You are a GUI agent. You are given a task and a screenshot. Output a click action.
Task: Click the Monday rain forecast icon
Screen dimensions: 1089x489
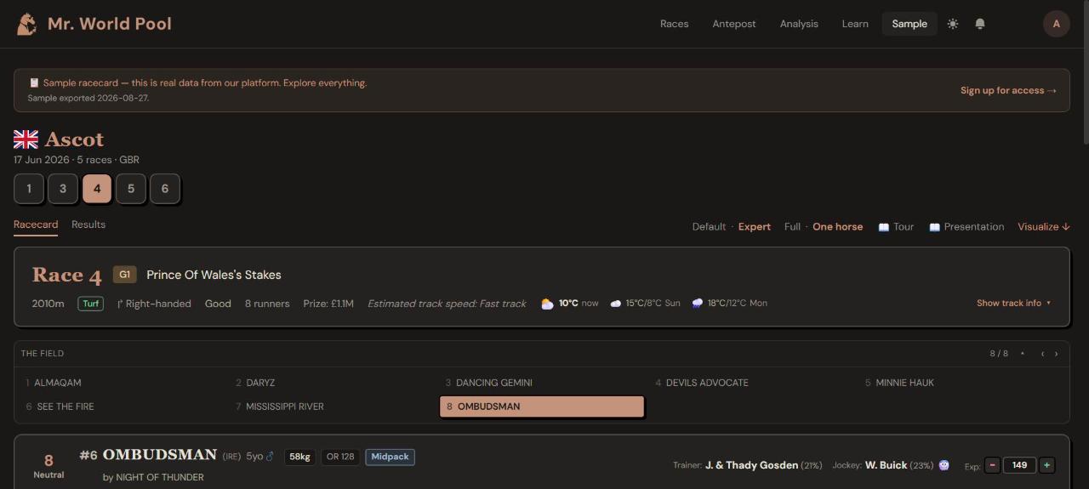click(698, 304)
